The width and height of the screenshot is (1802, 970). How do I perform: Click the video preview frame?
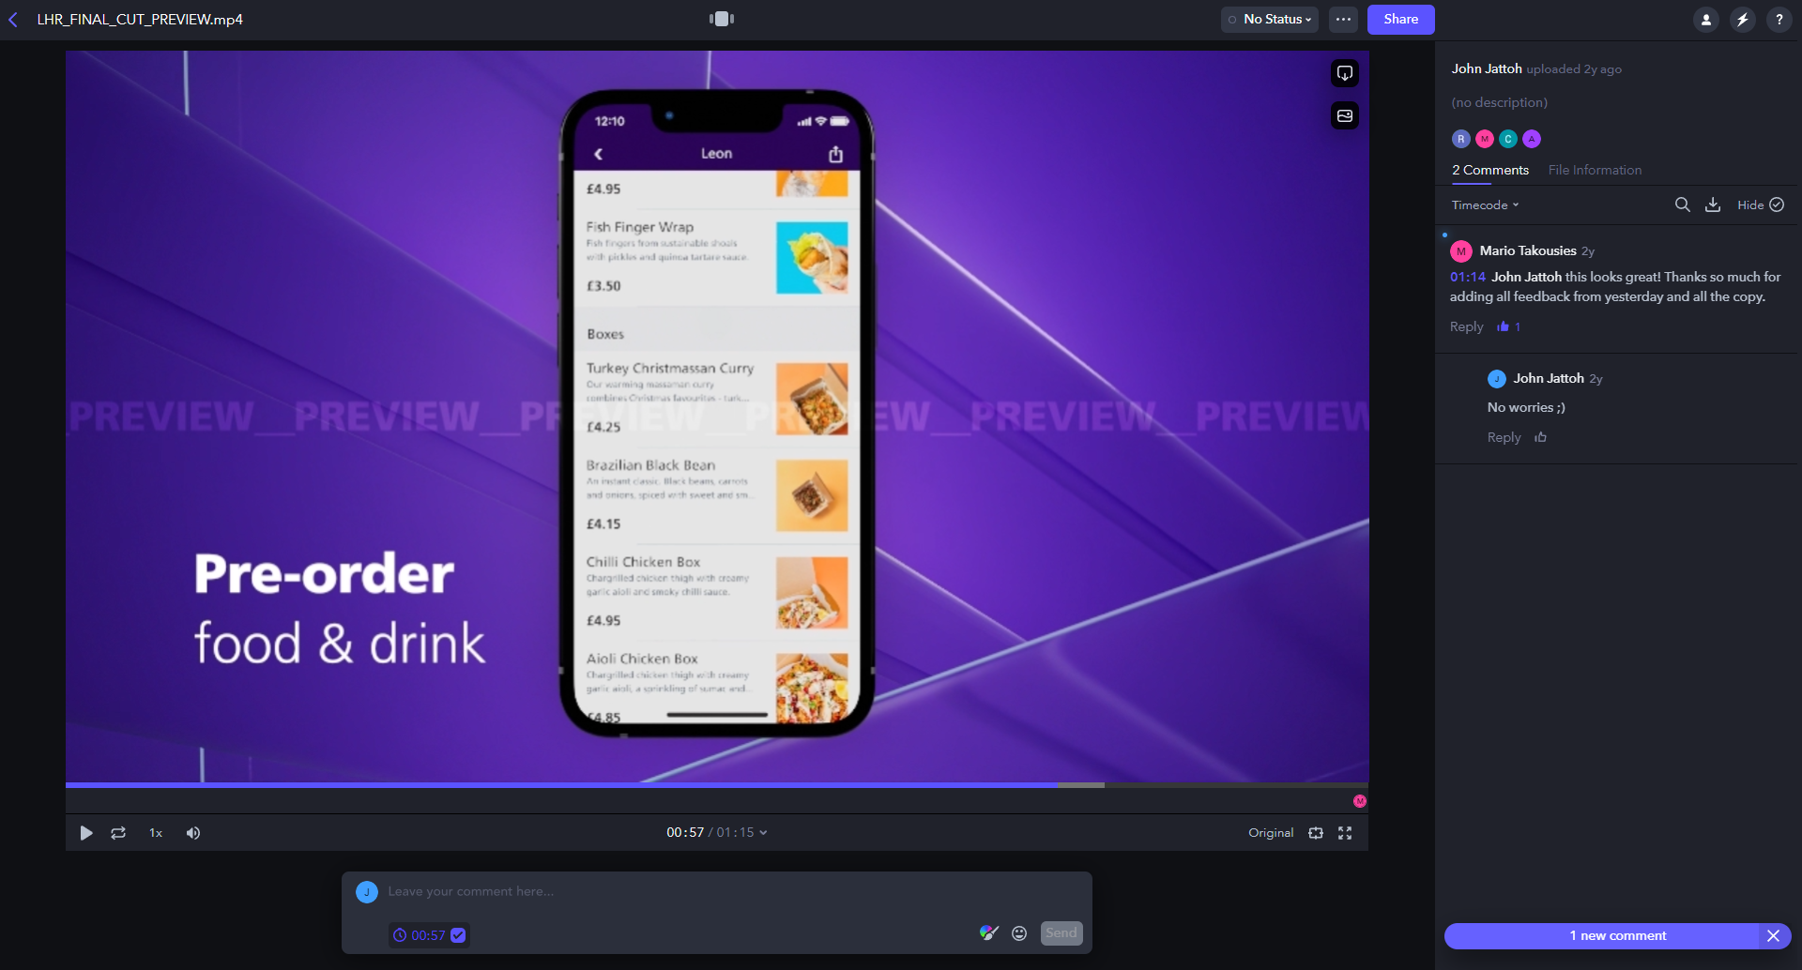click(717, 417)
